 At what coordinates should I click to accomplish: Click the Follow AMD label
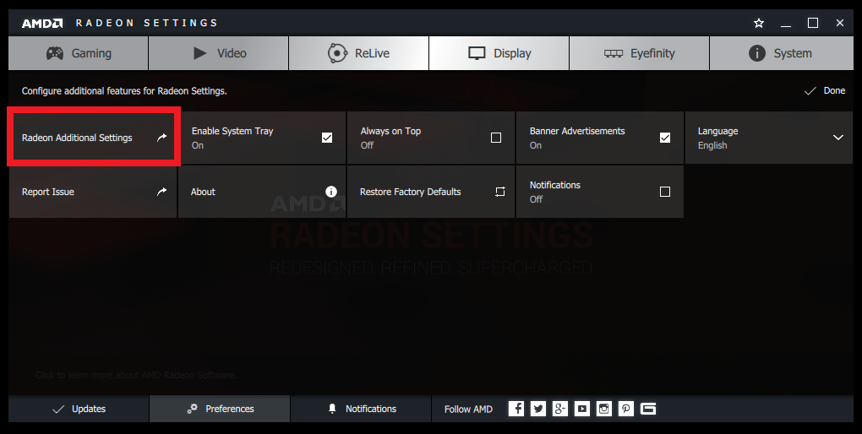(x=468, y=410)
